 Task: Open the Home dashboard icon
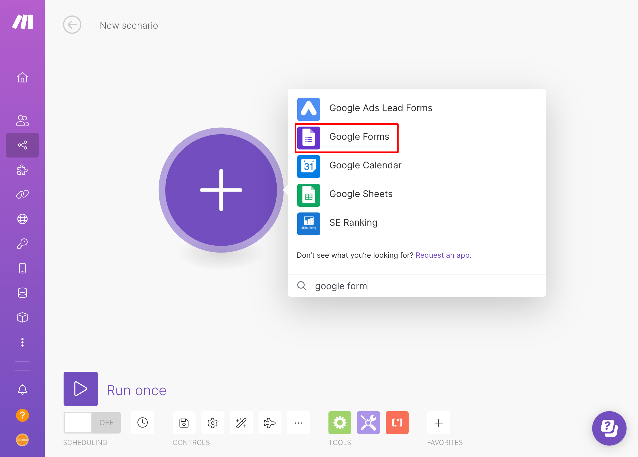22,77
